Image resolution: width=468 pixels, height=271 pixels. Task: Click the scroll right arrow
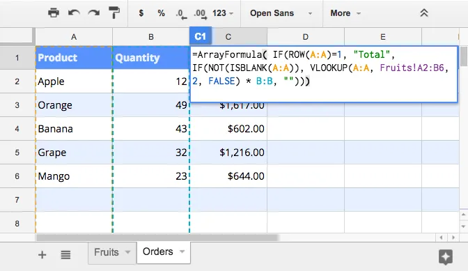point(453,238)
